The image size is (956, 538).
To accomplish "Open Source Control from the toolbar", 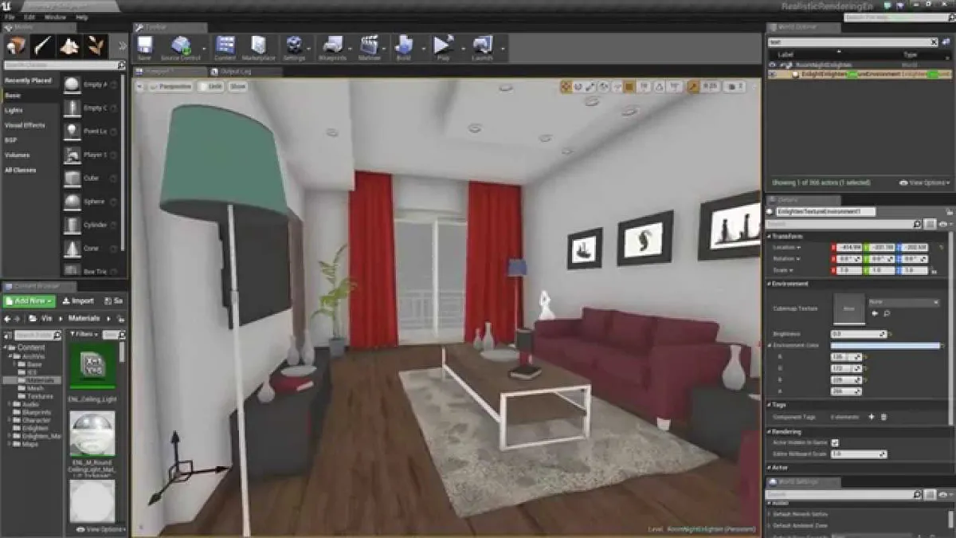I will pyautogui.click(x=181, y=48).
